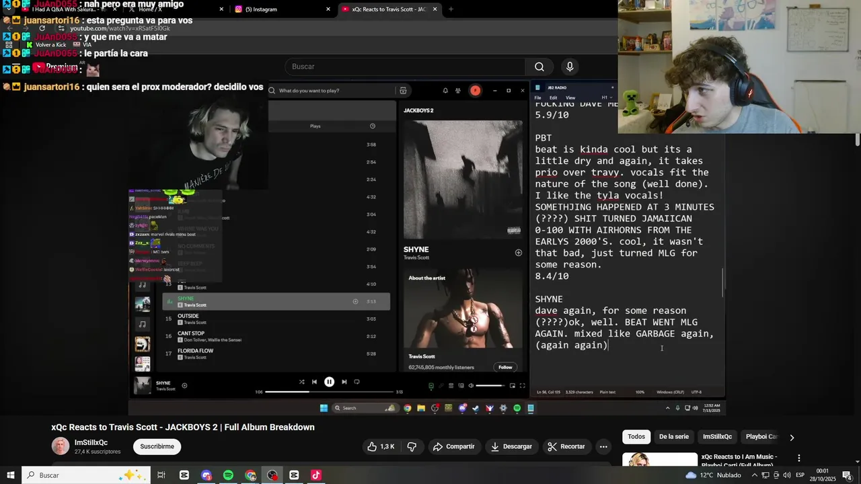Like the video with the 1,3 K thumbs-up
The image size is (861, 484).
[380, 446]
